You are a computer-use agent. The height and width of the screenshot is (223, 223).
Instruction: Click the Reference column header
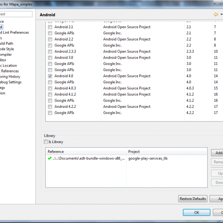coord(86,152)
